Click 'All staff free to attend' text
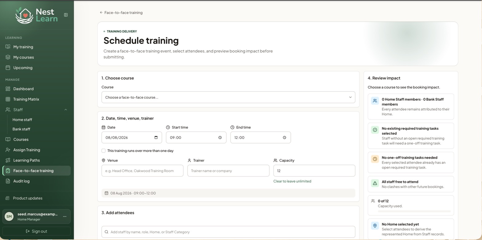 click(400, 182)
